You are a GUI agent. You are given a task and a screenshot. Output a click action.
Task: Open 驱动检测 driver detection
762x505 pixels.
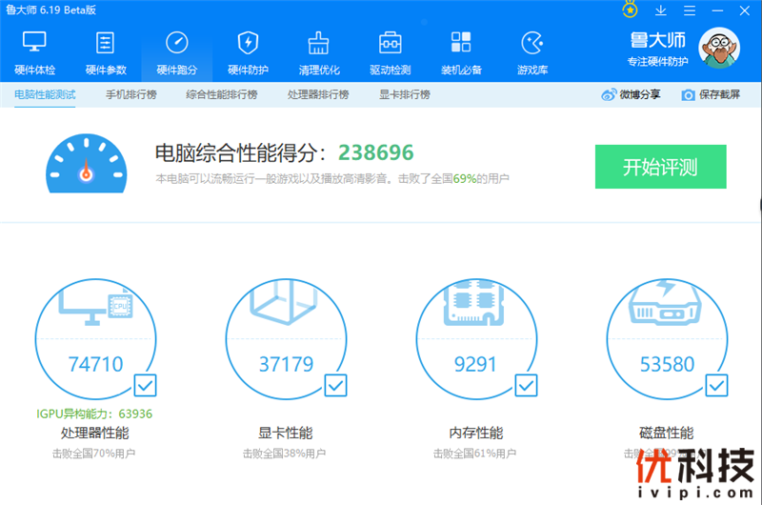(x=390, y=53)
